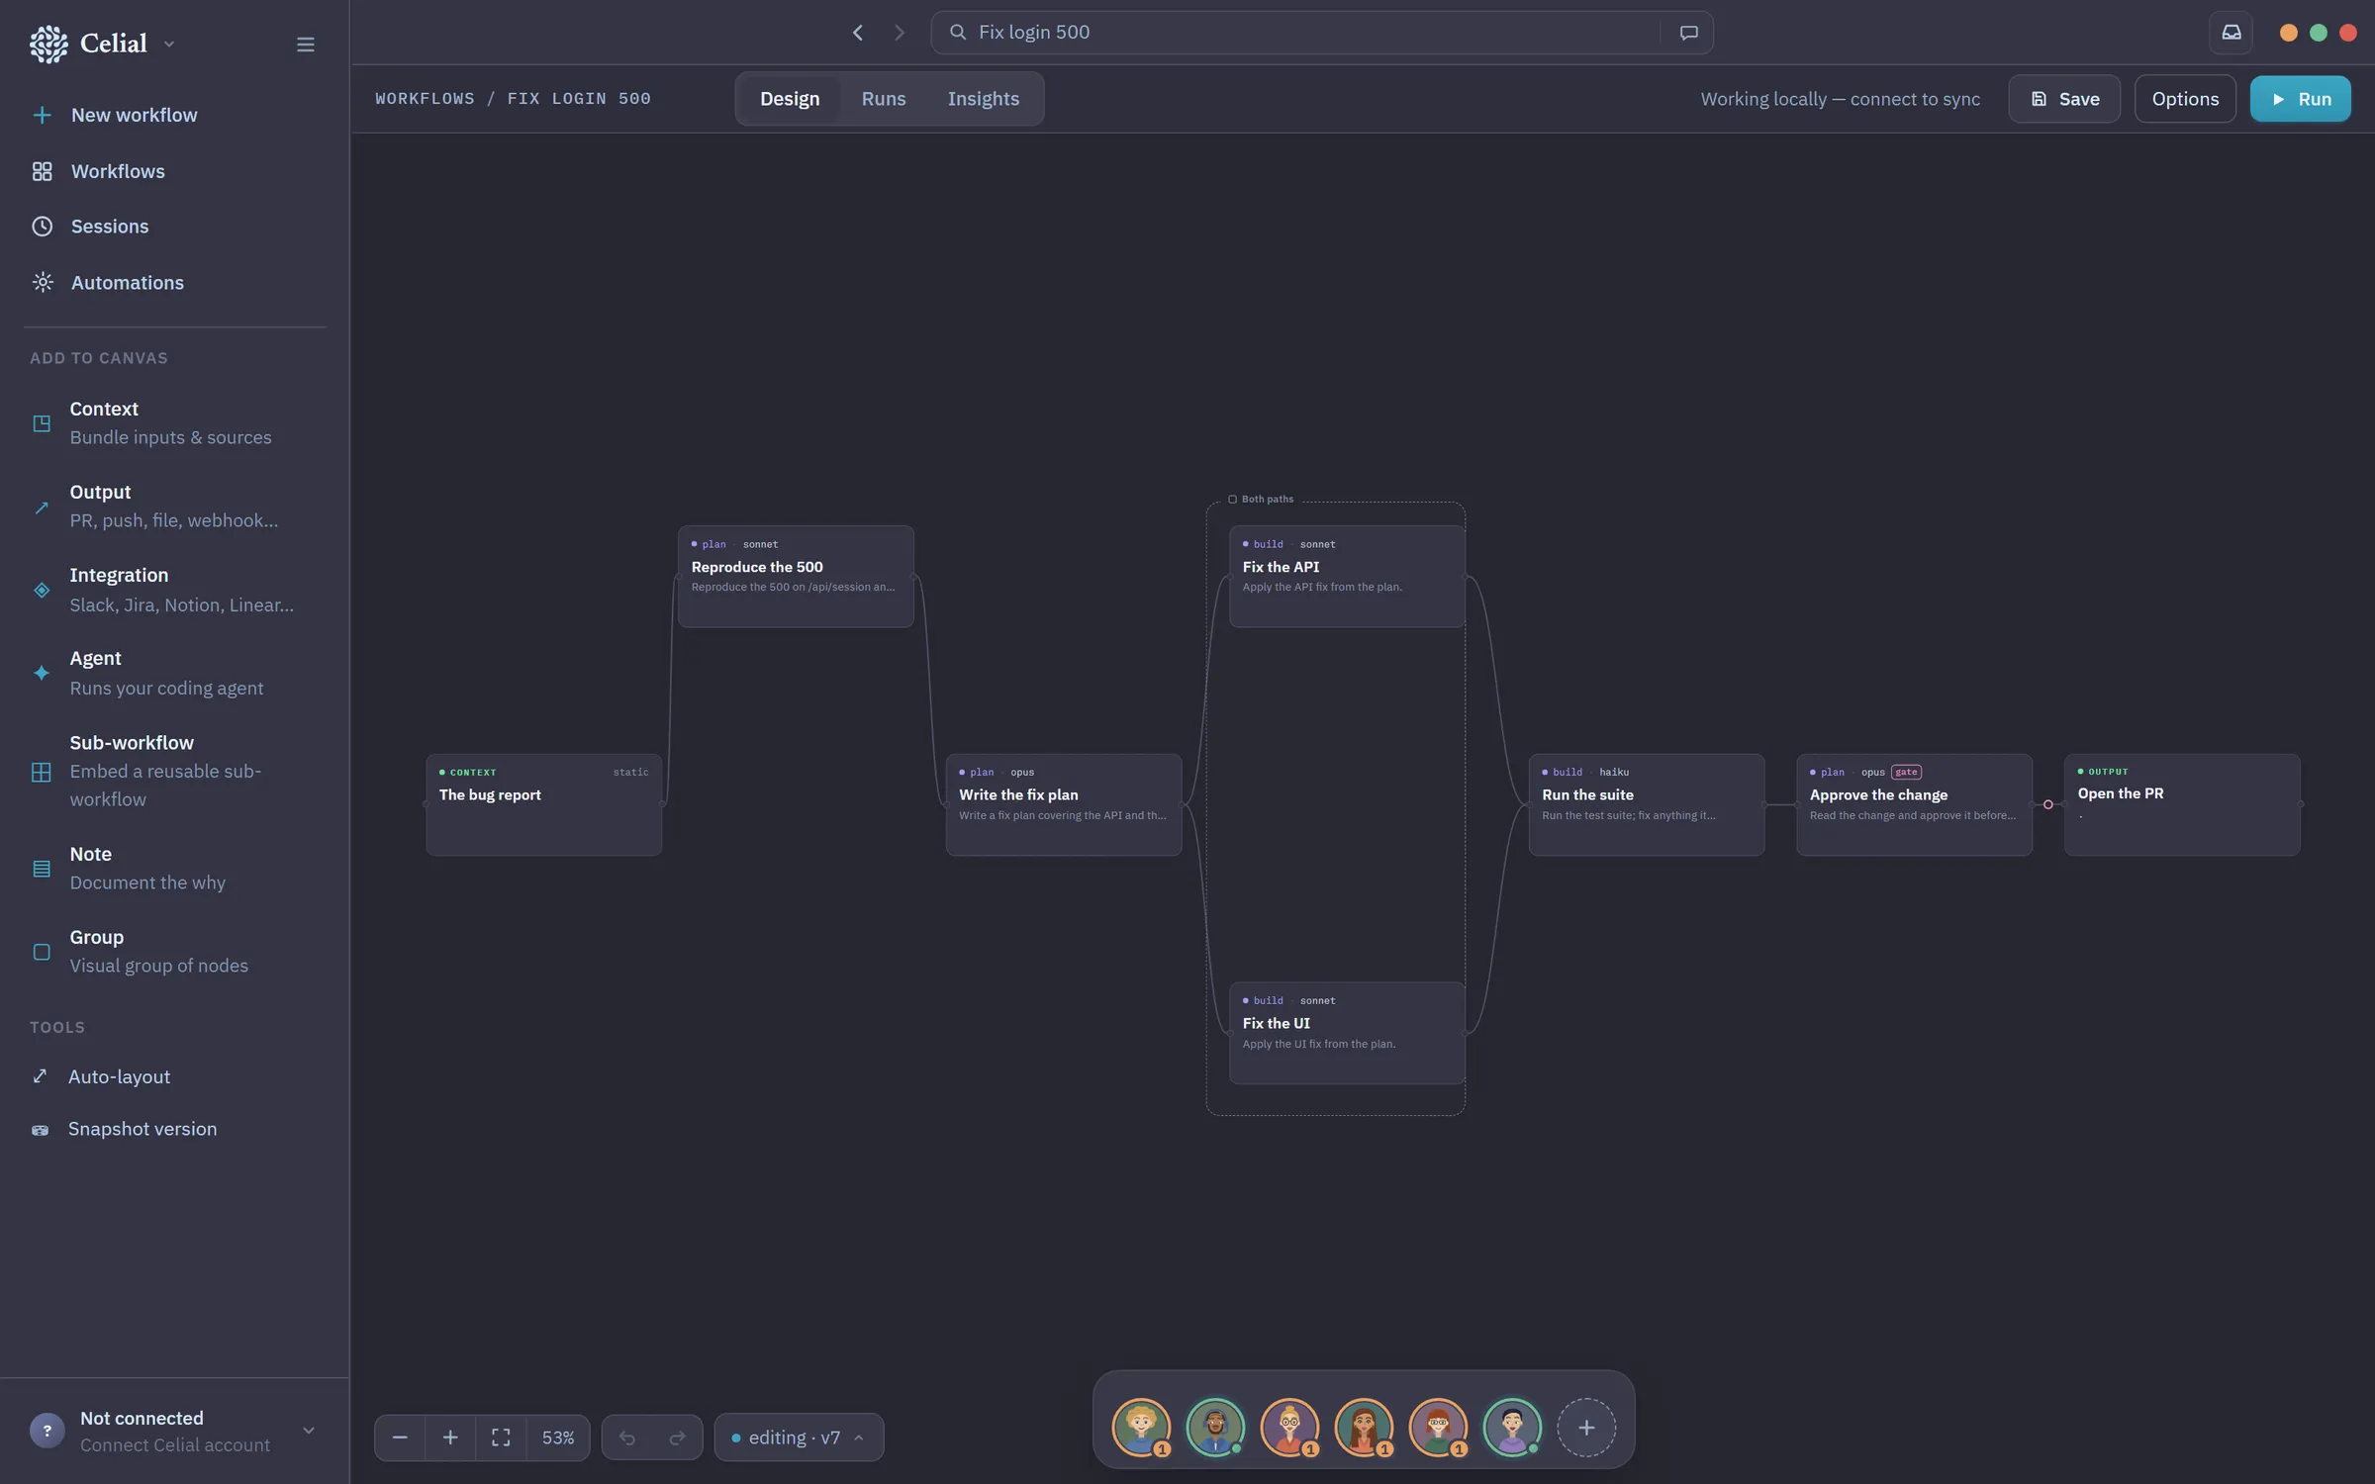Add a Sub-workflow node to canvas
Image resolution: width=2375 pixels, height=1484 pixels.
click(175, 772)
